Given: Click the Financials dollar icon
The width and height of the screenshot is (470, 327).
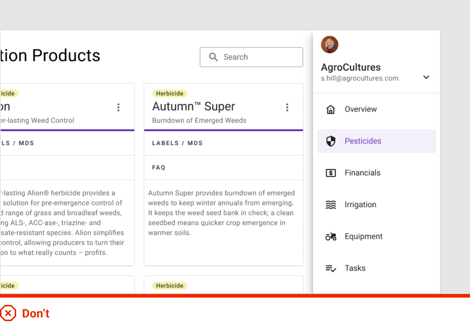Looking at the screenshot, I should click(x=331, y=173).
